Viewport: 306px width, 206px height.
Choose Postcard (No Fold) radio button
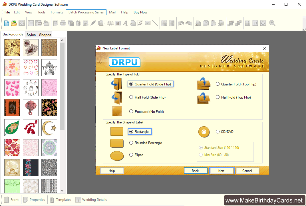coord(146,111)
